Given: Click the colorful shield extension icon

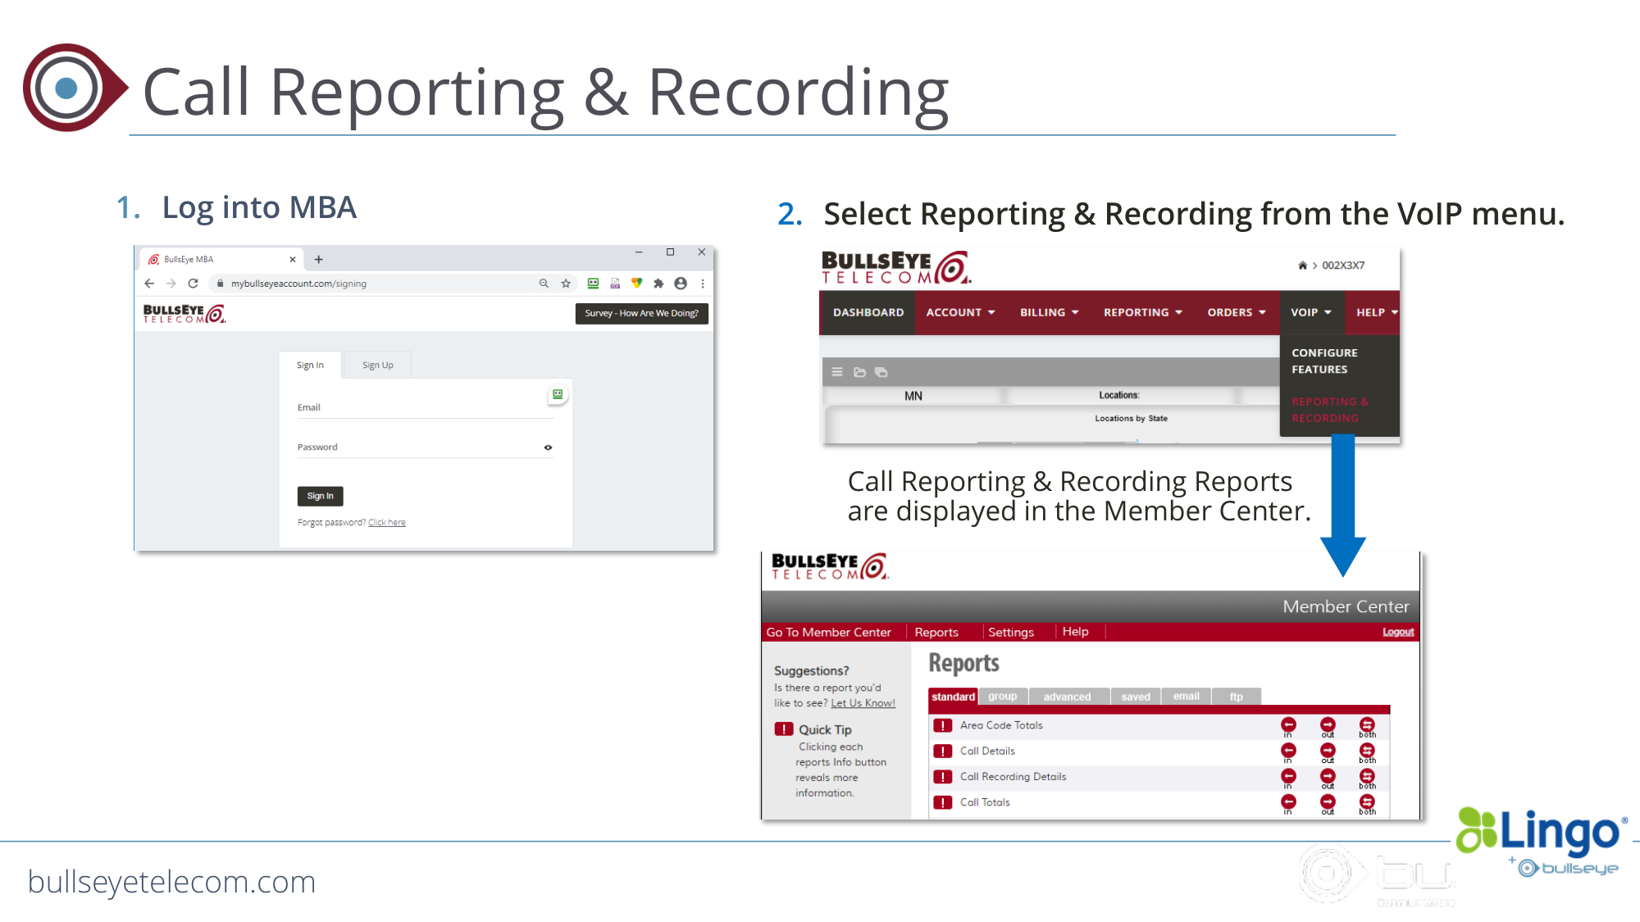Looking at the screenshot, I should (x=636, y=284).
